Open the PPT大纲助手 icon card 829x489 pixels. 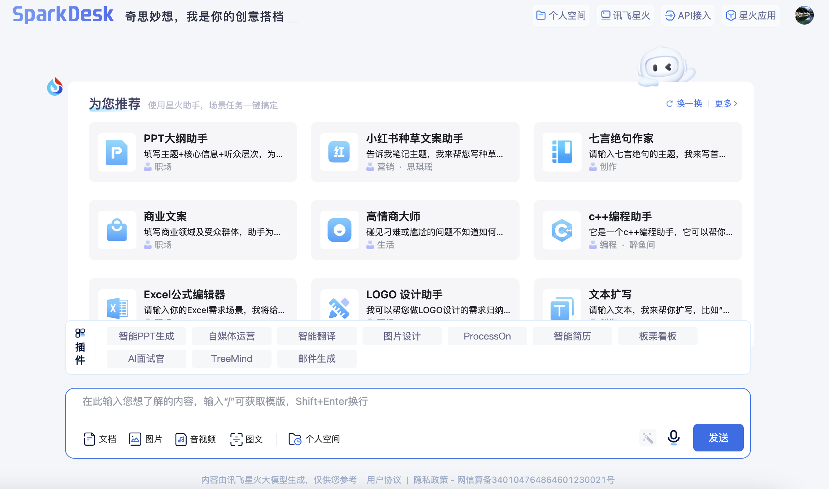coord(117,152)
